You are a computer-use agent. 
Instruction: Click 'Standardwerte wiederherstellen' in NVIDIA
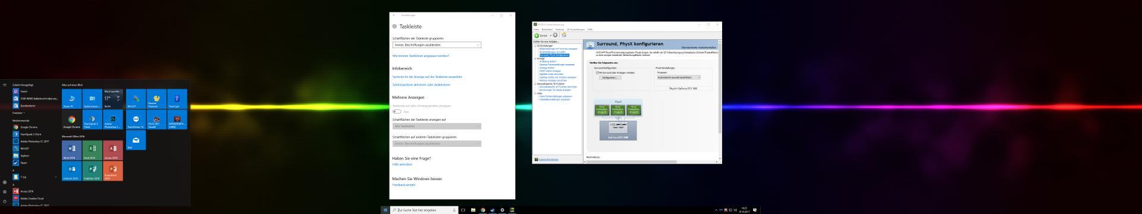699,47
